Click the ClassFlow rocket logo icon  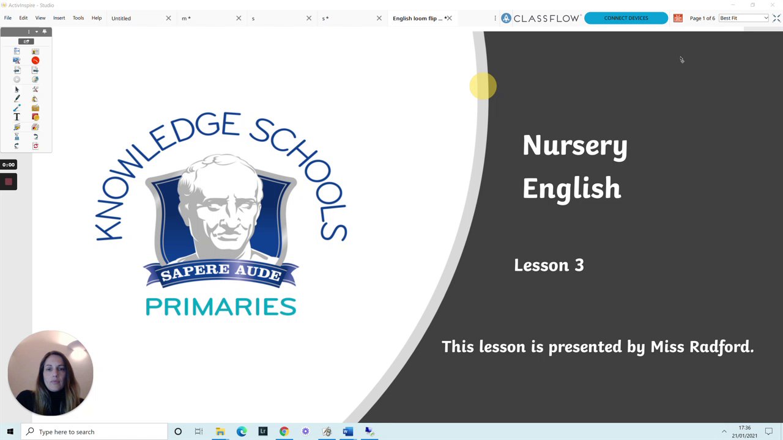coord(506,18)
